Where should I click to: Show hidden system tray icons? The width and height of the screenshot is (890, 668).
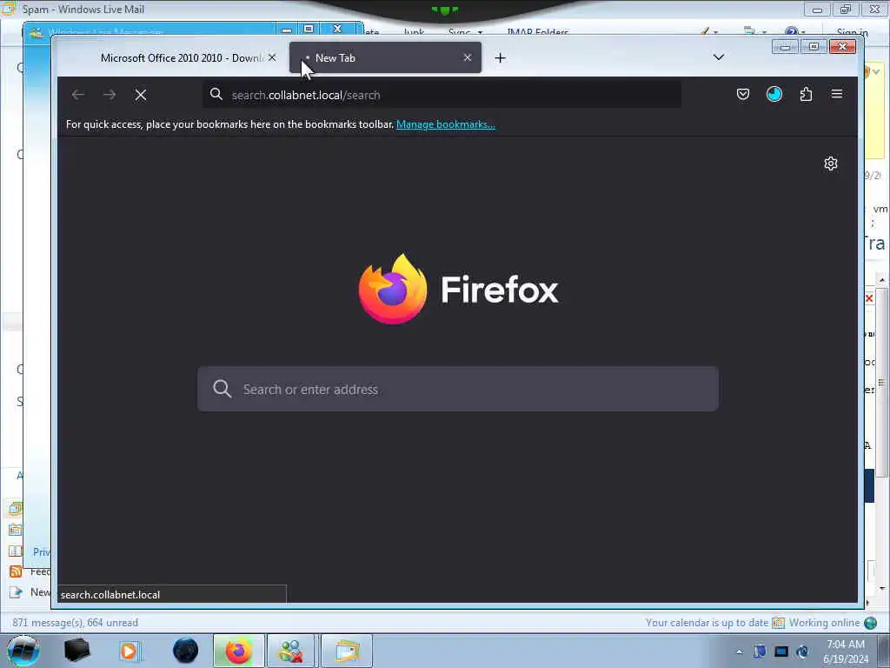(739, 651)
